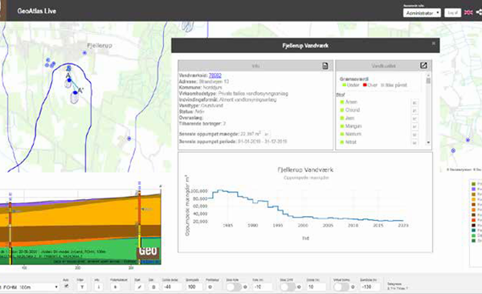Viewport: 482px width, 294px height.
Task: Click the input field showing 10
Action: coord(316,287)
